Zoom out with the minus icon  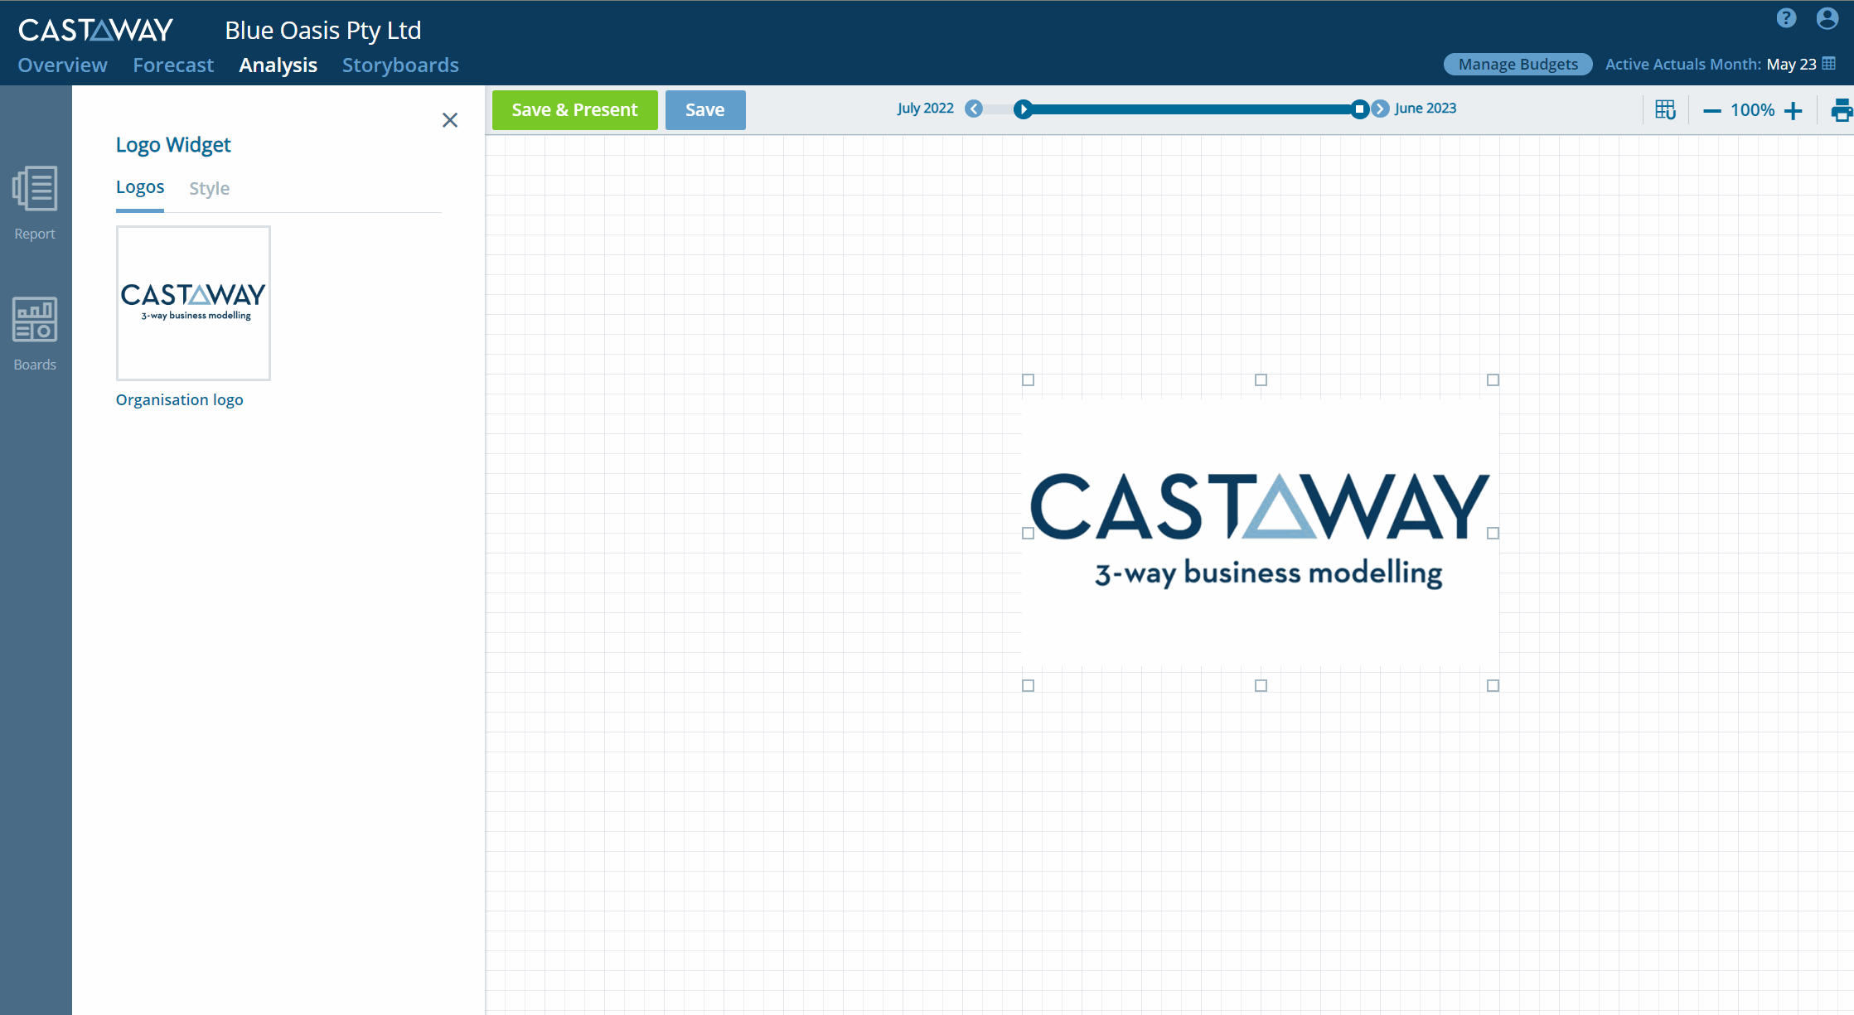click(x=1711, y=110)
